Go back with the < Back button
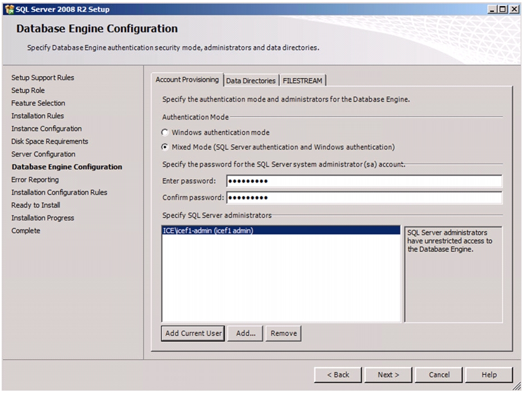Image resolution: width=522 pixels, height=417 pixels. [x=338, y=375]
